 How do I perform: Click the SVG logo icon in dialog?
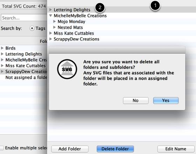tap(67, 69)
